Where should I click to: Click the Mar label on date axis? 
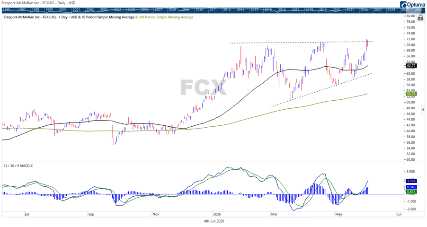click(274, 214)
